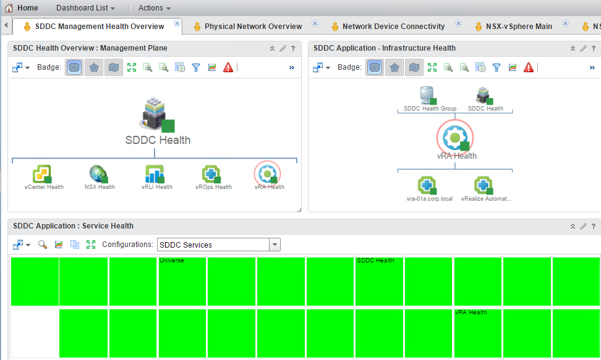Open the pan/navigate dropdown arrow in Service Health
Screen dimensions: 601x360
coord(27,245)
